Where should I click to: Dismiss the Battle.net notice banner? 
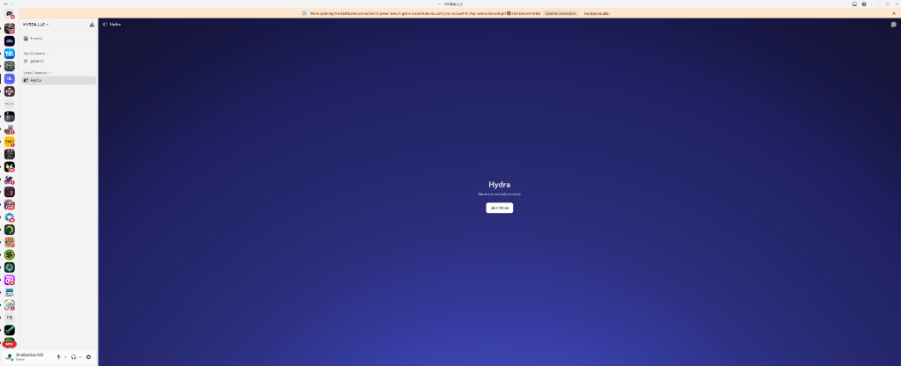pos(894,13)
